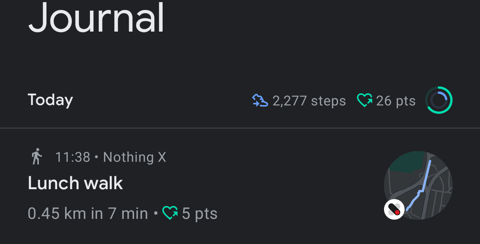
Task: Click the walking person activity icon
Action: pos(37,157)
